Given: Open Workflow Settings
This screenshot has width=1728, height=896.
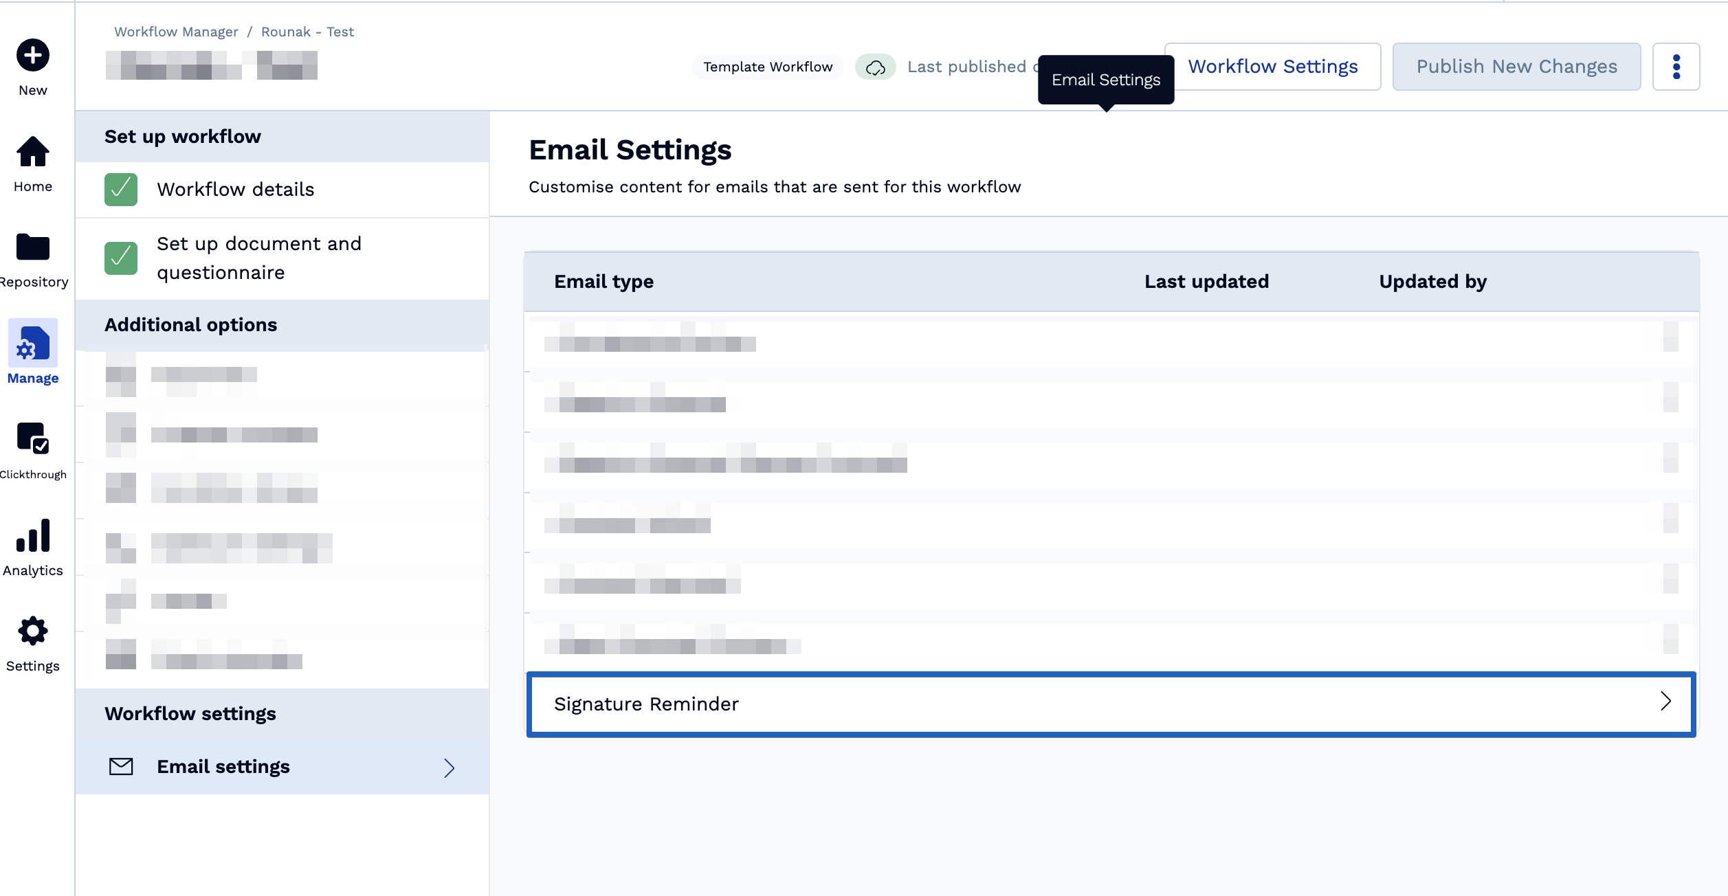Looking at the screenshot, I should coord(1273,66).
